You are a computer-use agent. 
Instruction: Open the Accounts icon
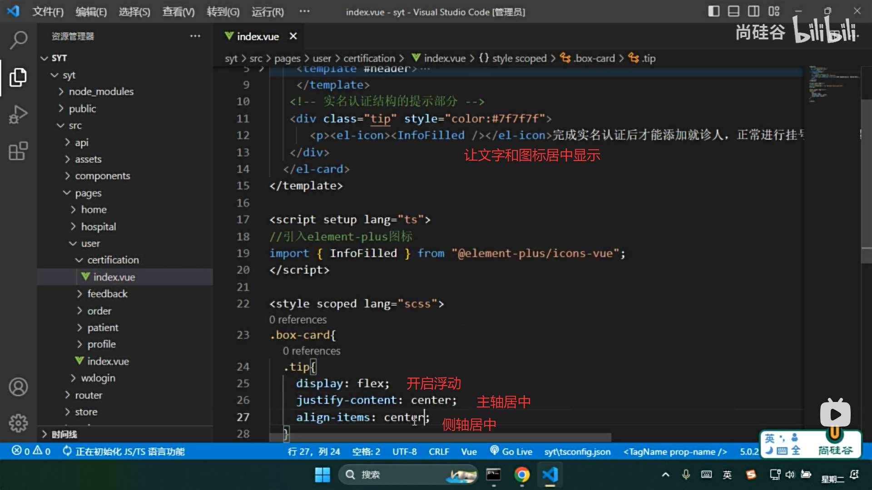point(18,387)
